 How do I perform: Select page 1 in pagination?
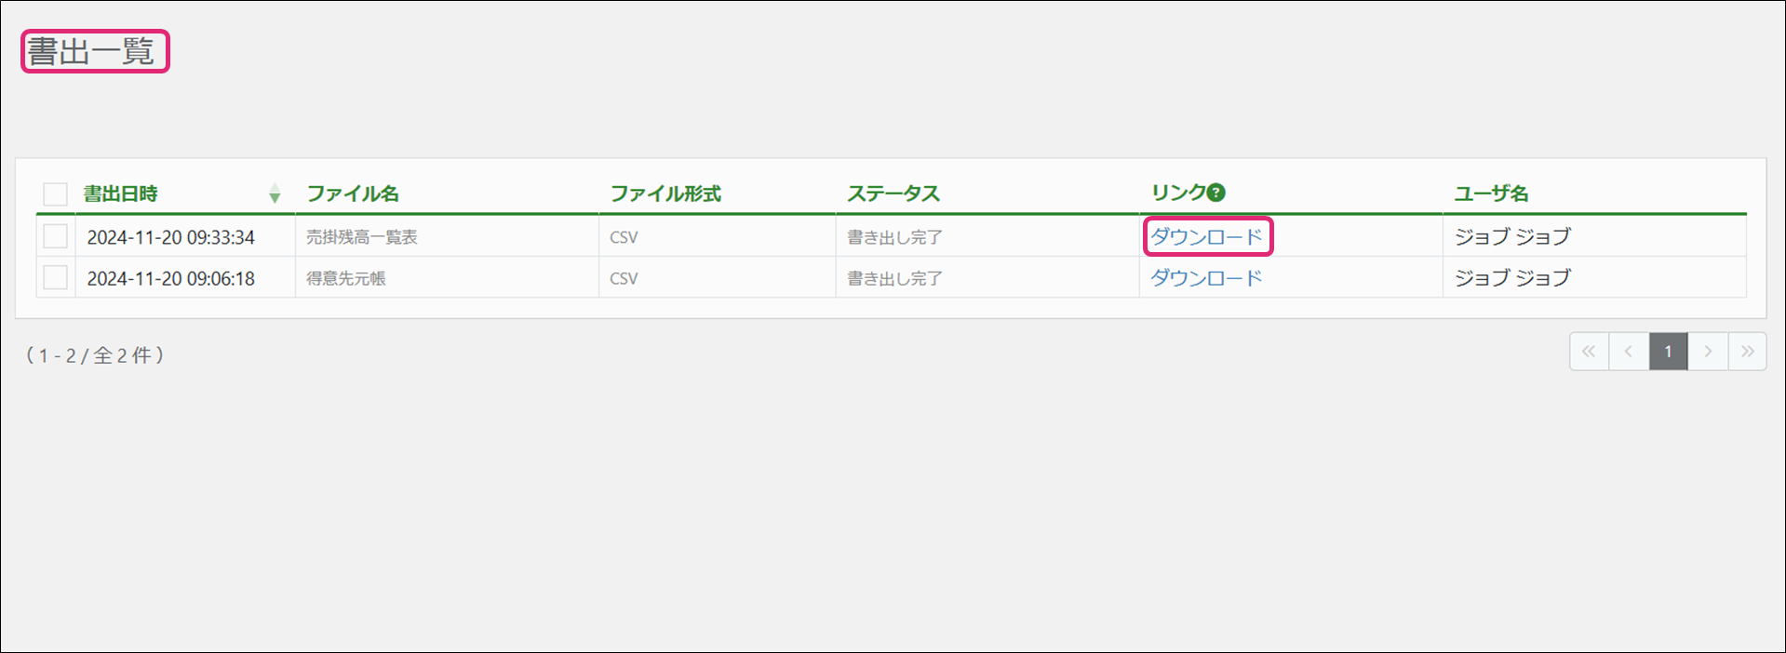1668,352
